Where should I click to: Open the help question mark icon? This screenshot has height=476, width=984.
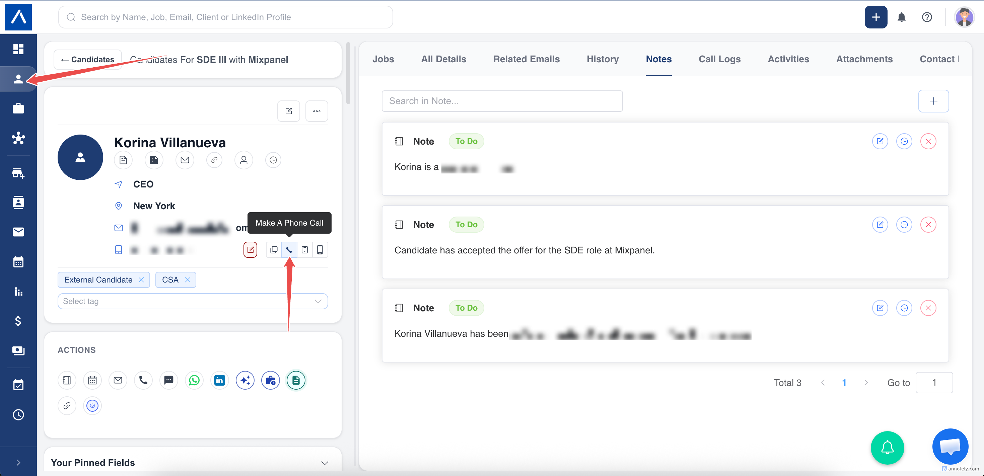[927, 17]
